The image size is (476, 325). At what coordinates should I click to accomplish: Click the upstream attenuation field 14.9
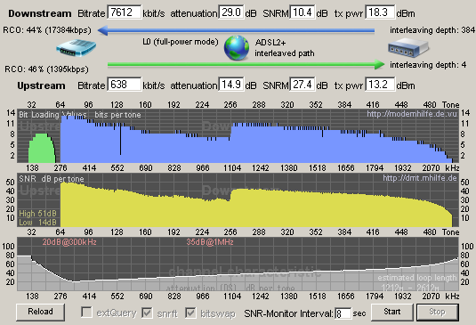click(231, 85)
